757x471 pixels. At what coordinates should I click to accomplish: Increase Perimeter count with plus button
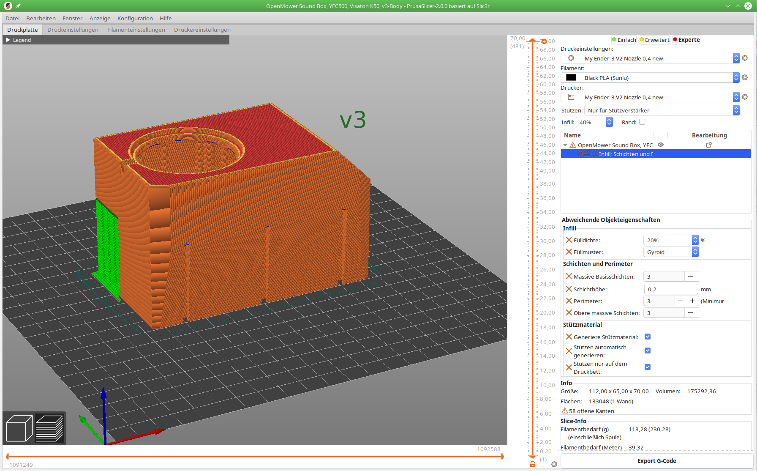(692, 301)
